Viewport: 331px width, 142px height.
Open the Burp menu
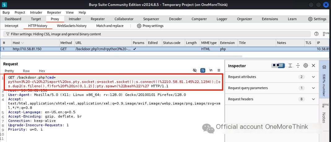click(6, 12)
